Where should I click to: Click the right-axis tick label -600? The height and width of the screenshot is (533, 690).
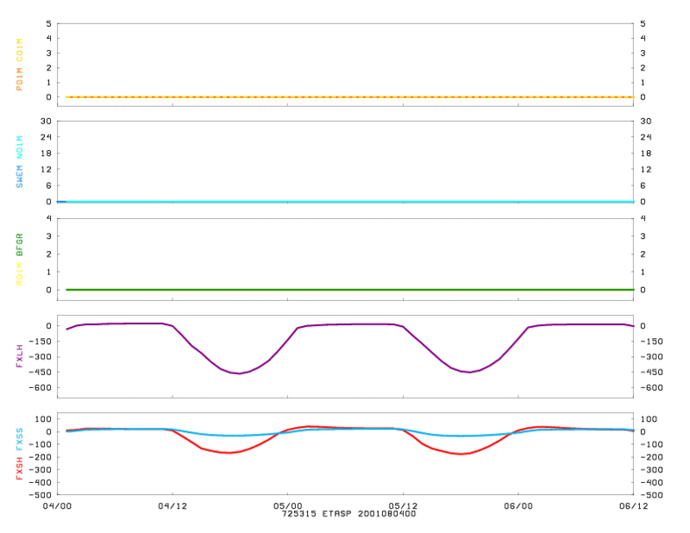click(x=652, y=388)
